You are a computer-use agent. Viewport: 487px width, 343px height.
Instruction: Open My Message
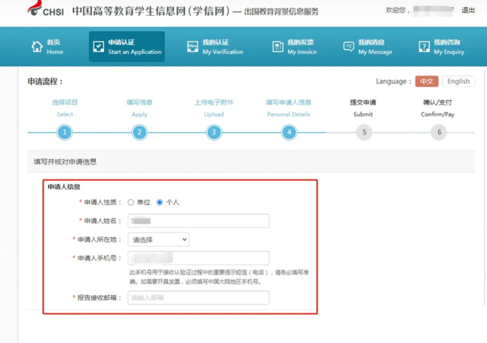[x=368, y=47]
